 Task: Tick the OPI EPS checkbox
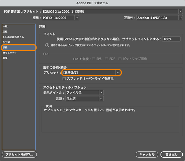[x=93, y=59]
